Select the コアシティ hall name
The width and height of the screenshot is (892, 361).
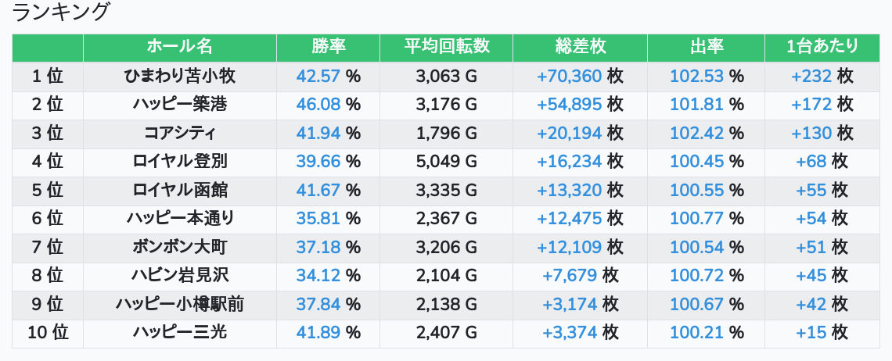(179, 133)
